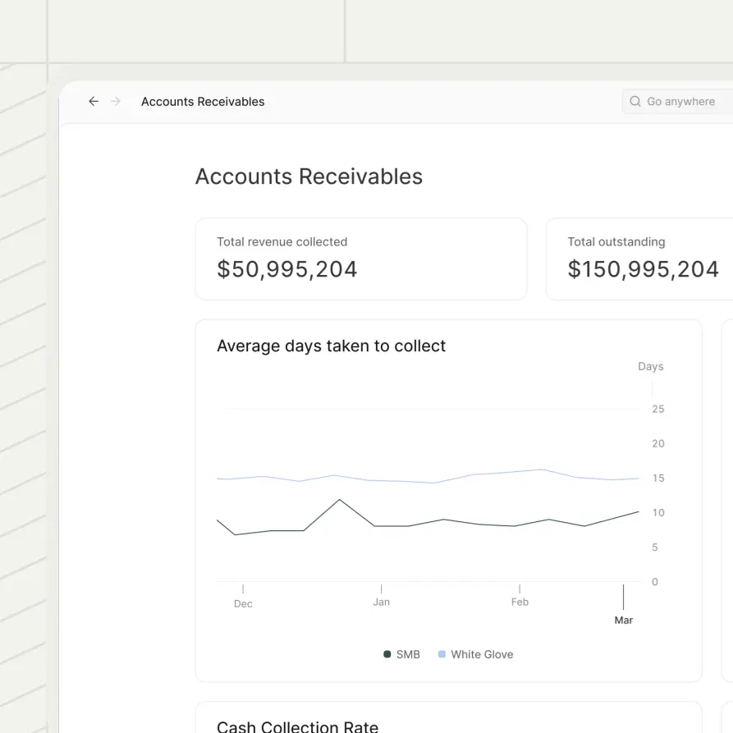Select the SMB legend dot below the chart
Viewport: 733px width, 733px height.
pos(386,654)
